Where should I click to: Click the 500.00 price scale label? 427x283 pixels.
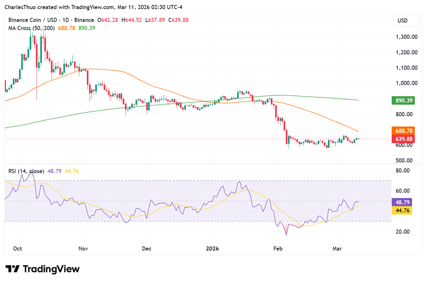tap(404, 161)
